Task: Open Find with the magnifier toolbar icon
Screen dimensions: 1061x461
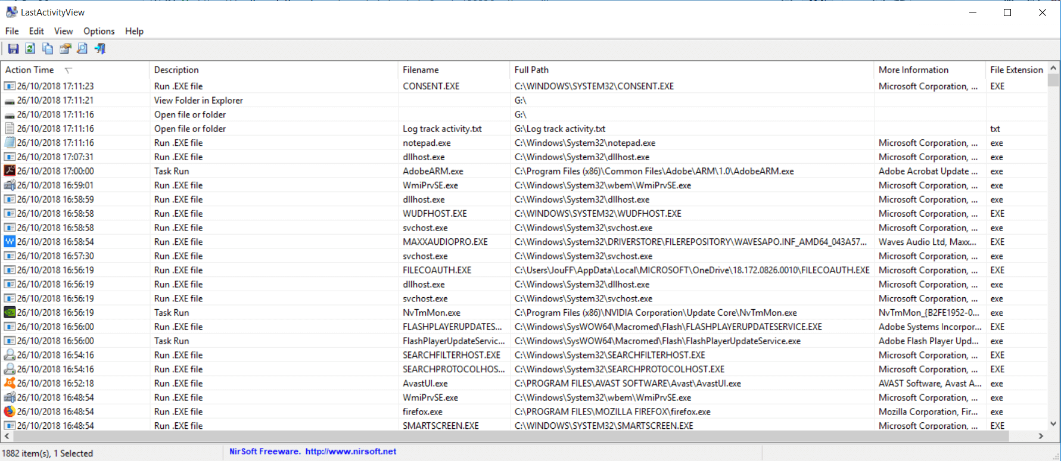Action: click(x=82, y=49)
